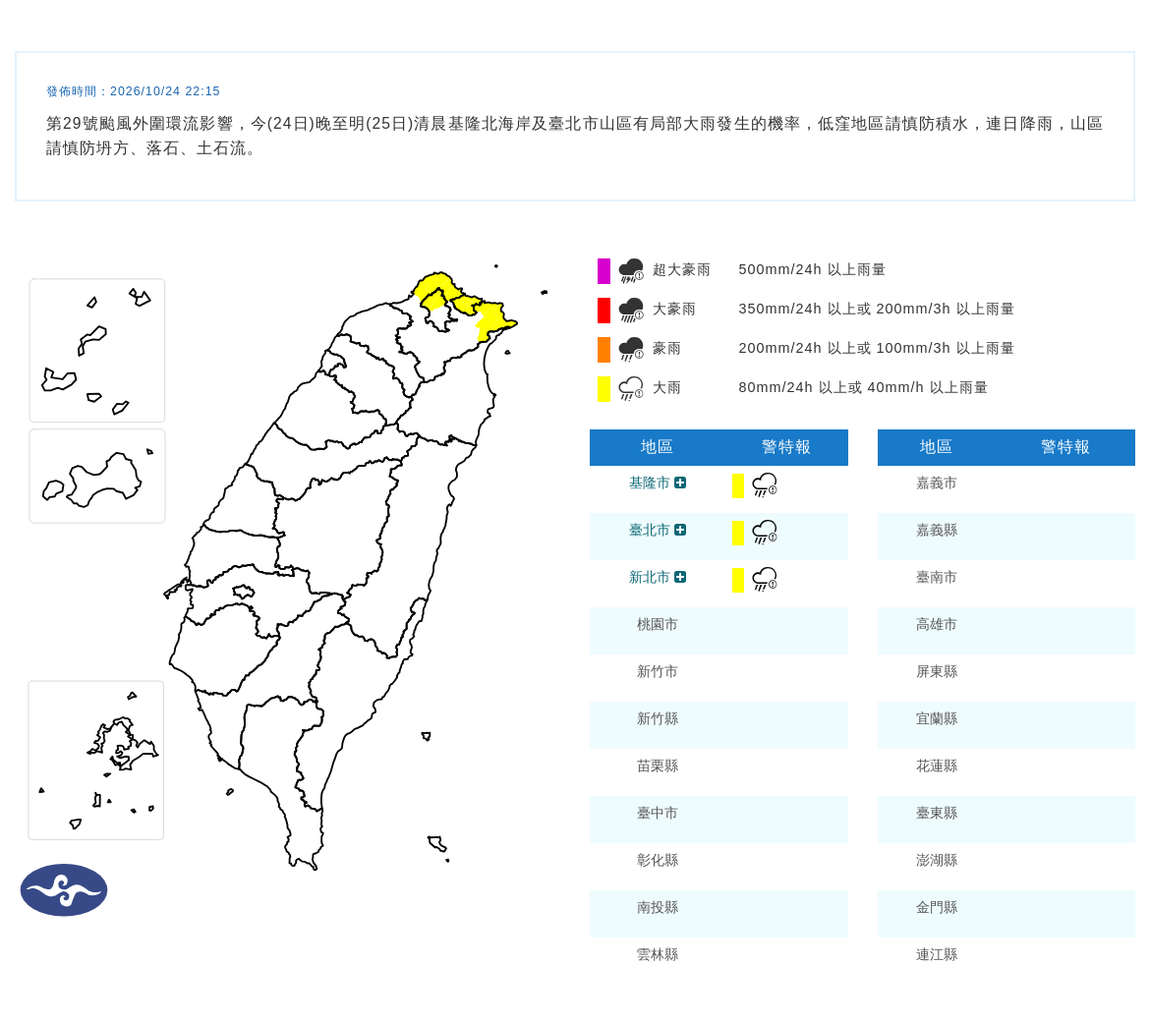
Task: Click the extremely torrential rain cloud icon in legend
Action: [x=631, y=270]
